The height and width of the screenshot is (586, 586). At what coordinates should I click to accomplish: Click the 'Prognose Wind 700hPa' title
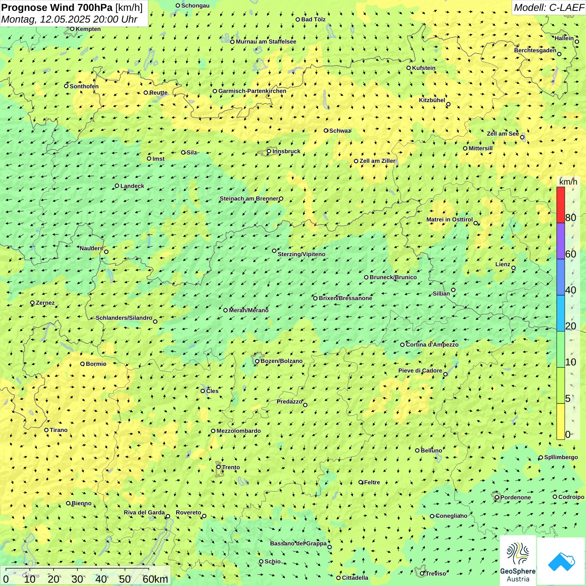(57, 8)
